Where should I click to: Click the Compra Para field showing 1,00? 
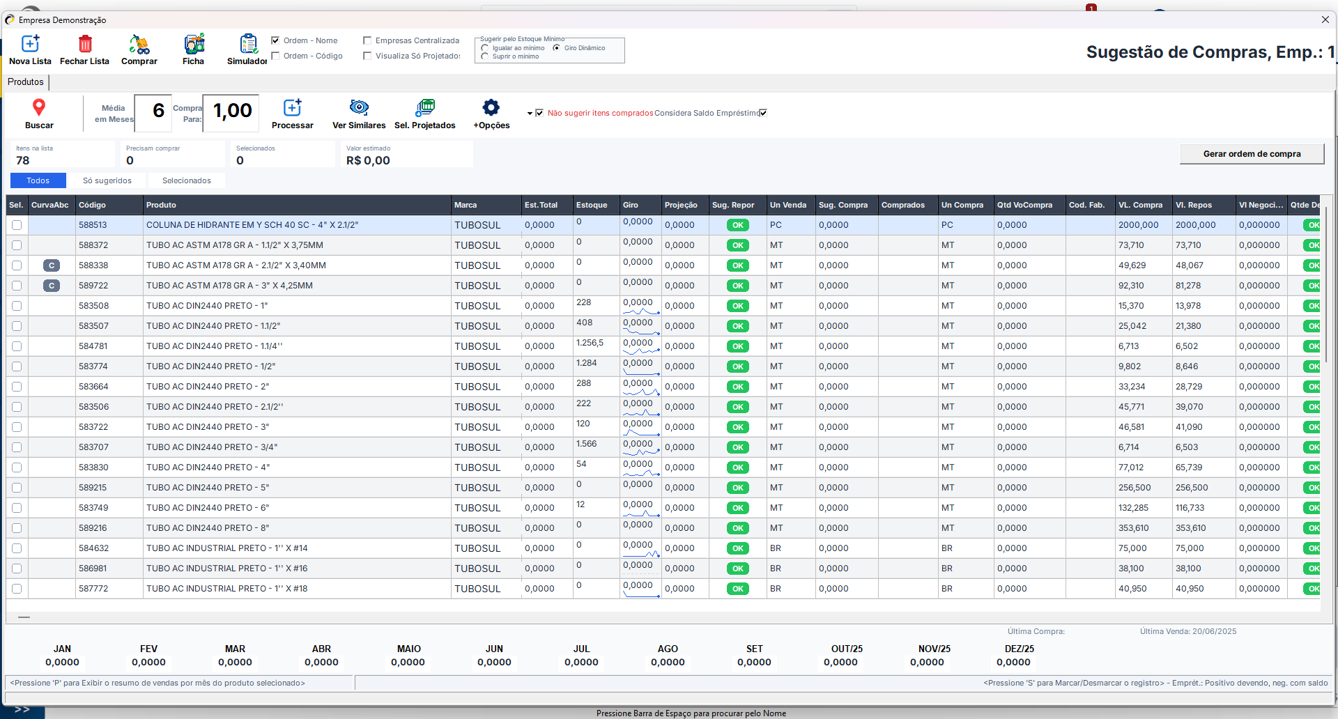click(231, 113)
